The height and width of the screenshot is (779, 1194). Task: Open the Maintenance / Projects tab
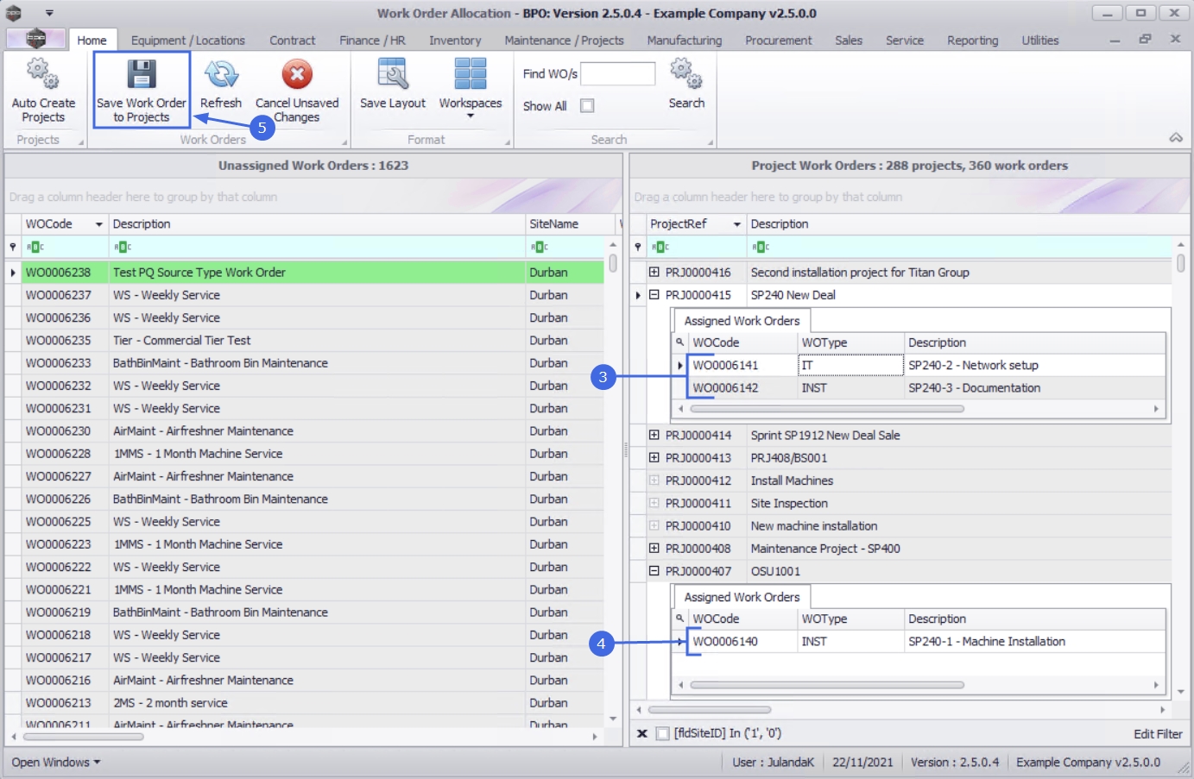click(564, 40)
